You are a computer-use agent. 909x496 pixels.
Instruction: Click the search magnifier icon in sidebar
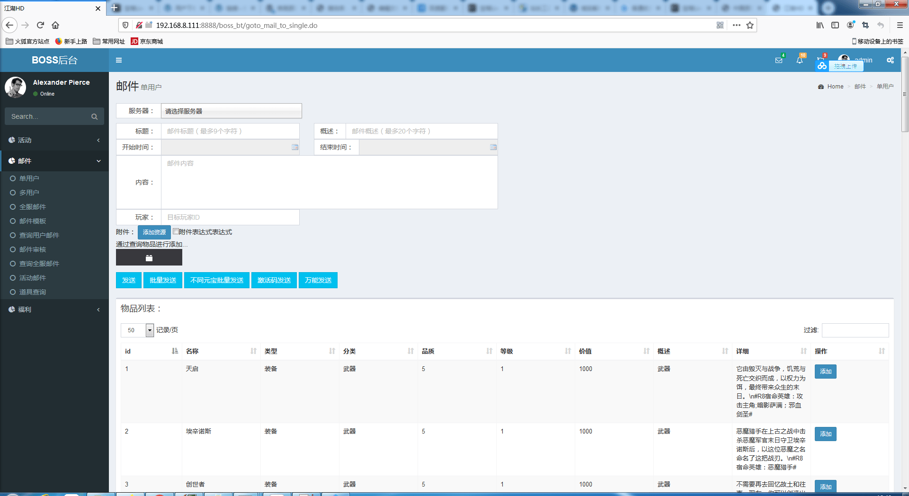pyautogui.click(x=94, y=116)
